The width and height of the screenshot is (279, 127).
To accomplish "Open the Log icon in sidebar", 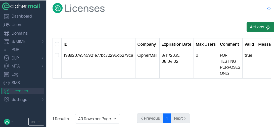I will point(7,74).
